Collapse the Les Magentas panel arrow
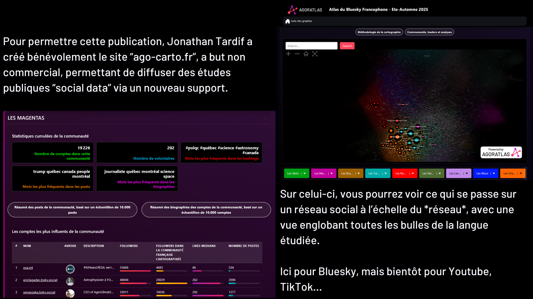Image resolution: width=533 pixels, height=299 pixels. (x=265, y=118)
